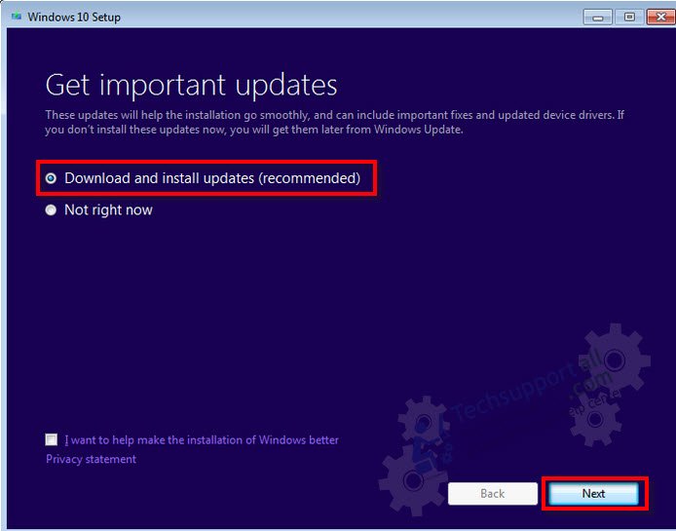Viewport: 676px width, 531px height.
Task: Click the Windows 10 Setup title icon
Action: pyautogui.click(x=17, y=17)
